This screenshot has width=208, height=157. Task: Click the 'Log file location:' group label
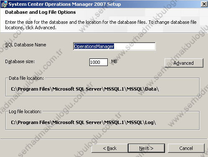pos(25,111)
